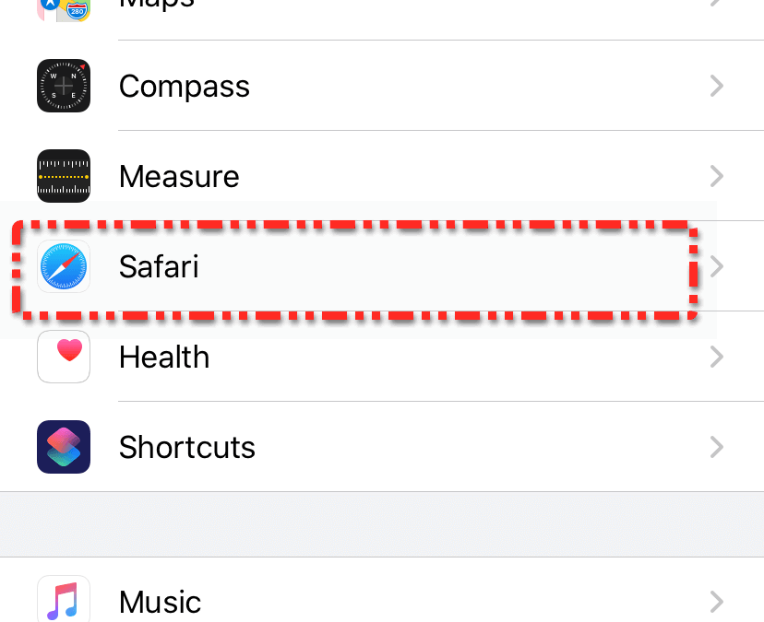Screen dimensions: 764x622
Task: Expand Shortcuts with its chevron arrow
Action: (x=716, y=447)
